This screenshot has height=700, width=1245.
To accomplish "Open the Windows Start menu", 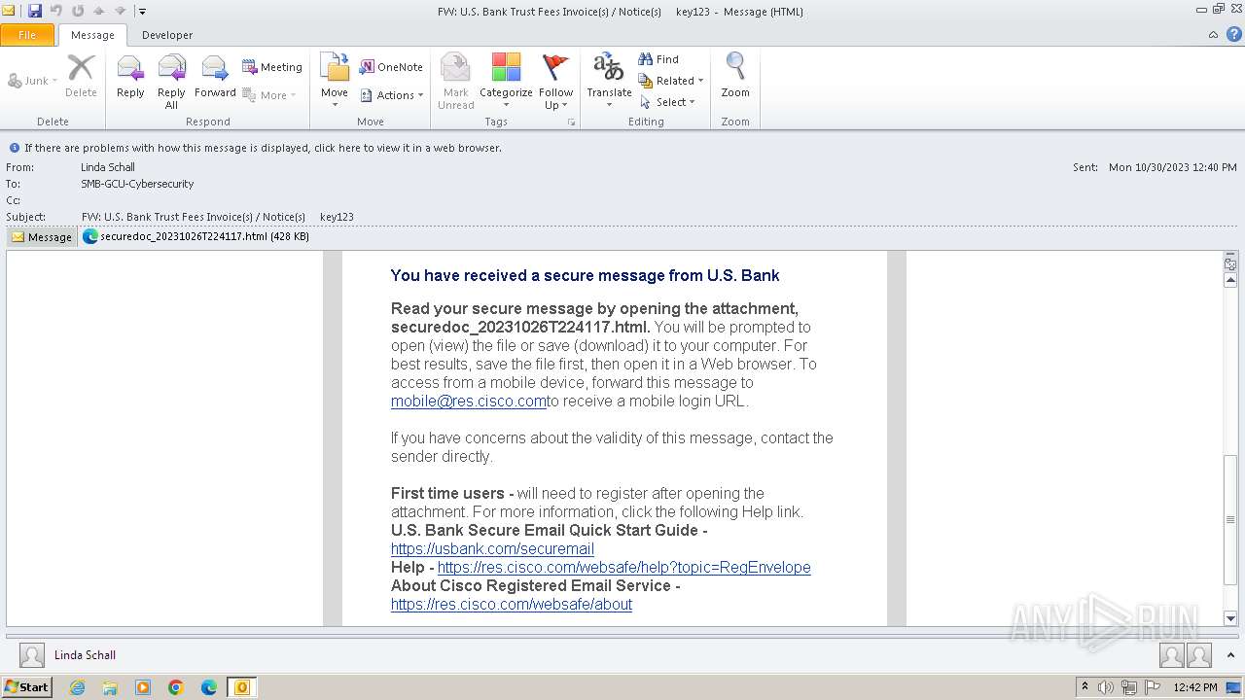I will point(26,687).
